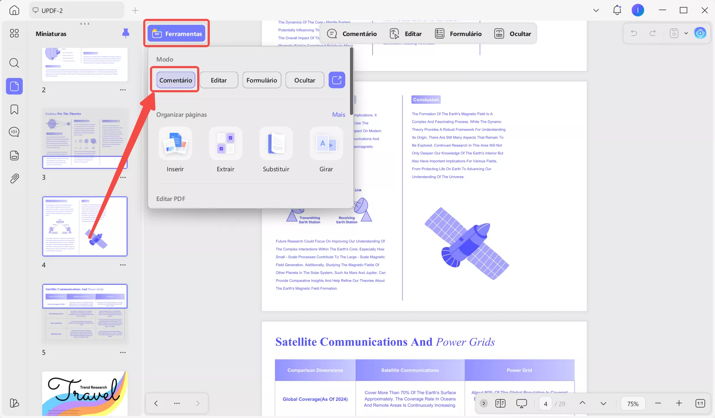The width and height of the screenshot is (715, 418).
Task: Open page 4 thumbnail options menu
Action: [x=123, y=265]
